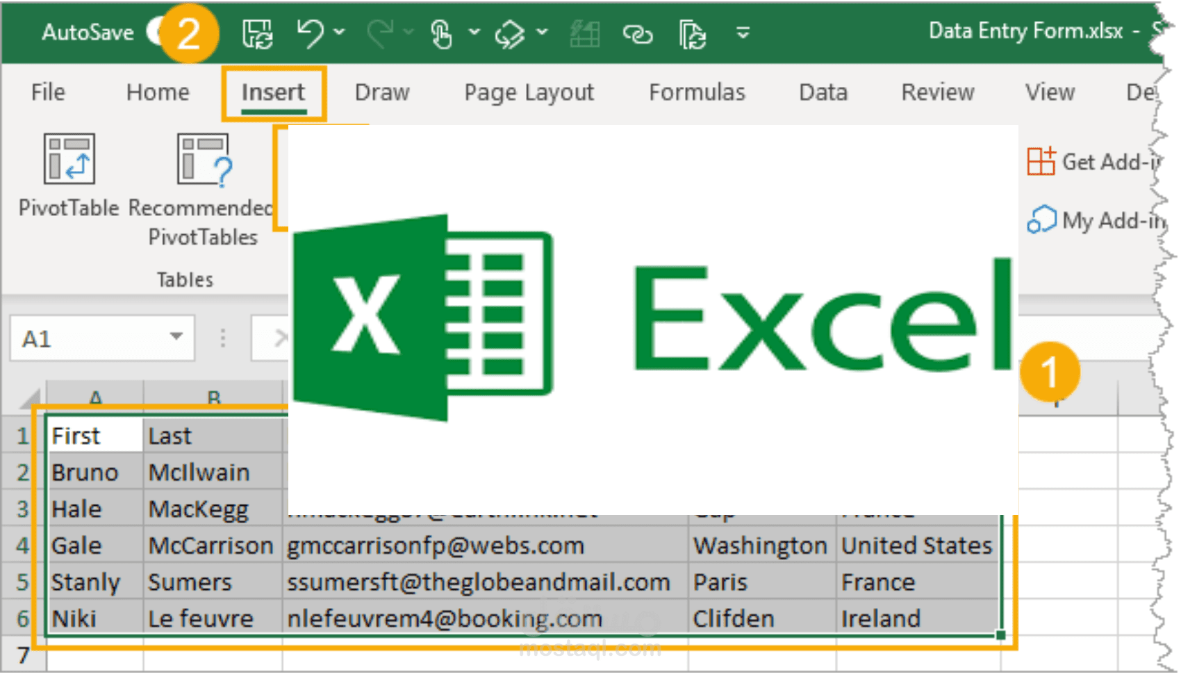This screenshot has width=1181, height=674.
Task: Click Get Add-ins button
Action: pos(1093,162)
